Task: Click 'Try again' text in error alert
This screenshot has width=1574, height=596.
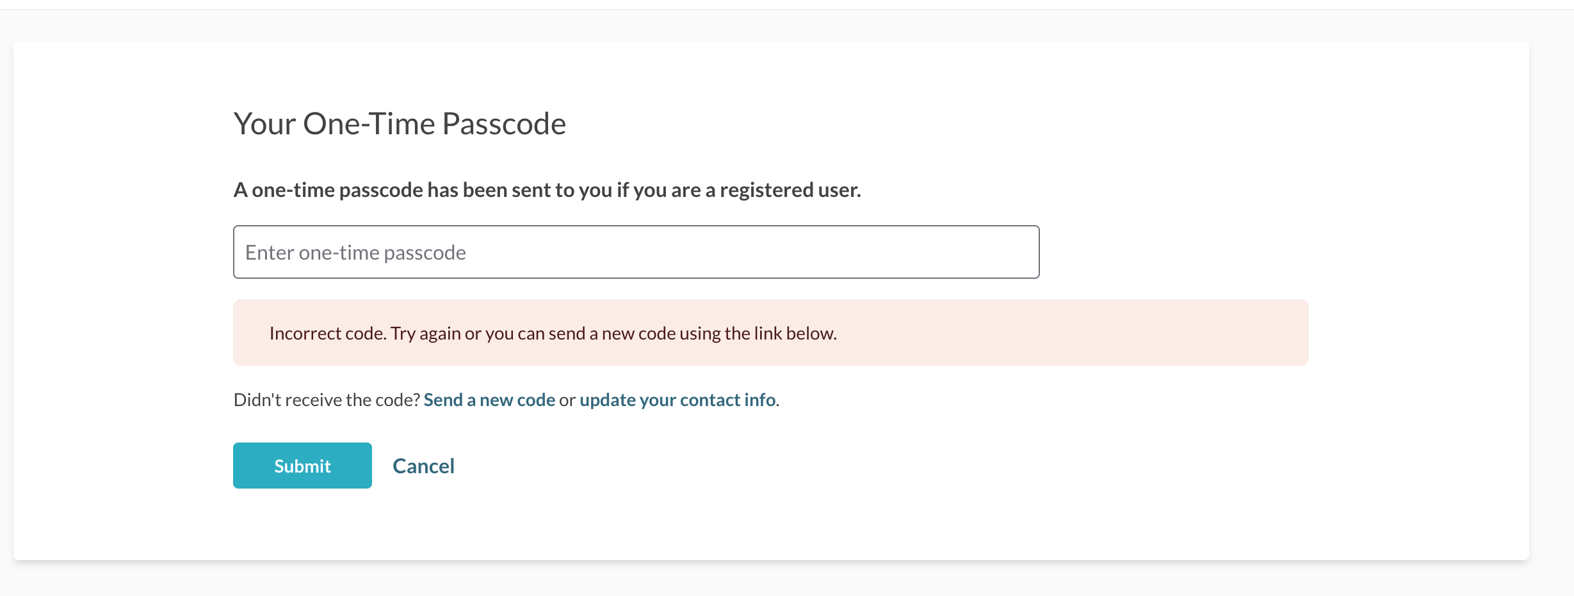Action: tap(426, 333)
